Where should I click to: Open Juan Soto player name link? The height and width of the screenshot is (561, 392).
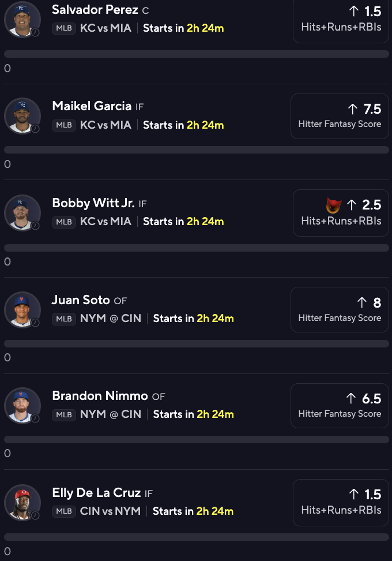tap(81, 300)
